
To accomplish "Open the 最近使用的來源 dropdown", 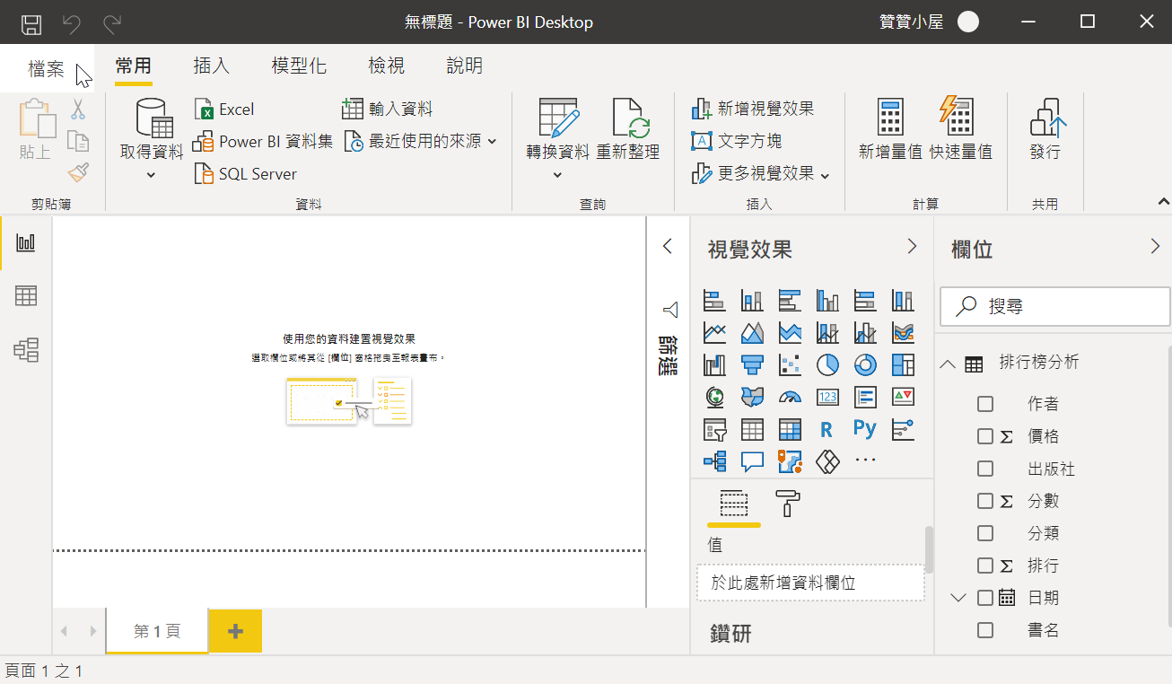I will click(493, 141).
